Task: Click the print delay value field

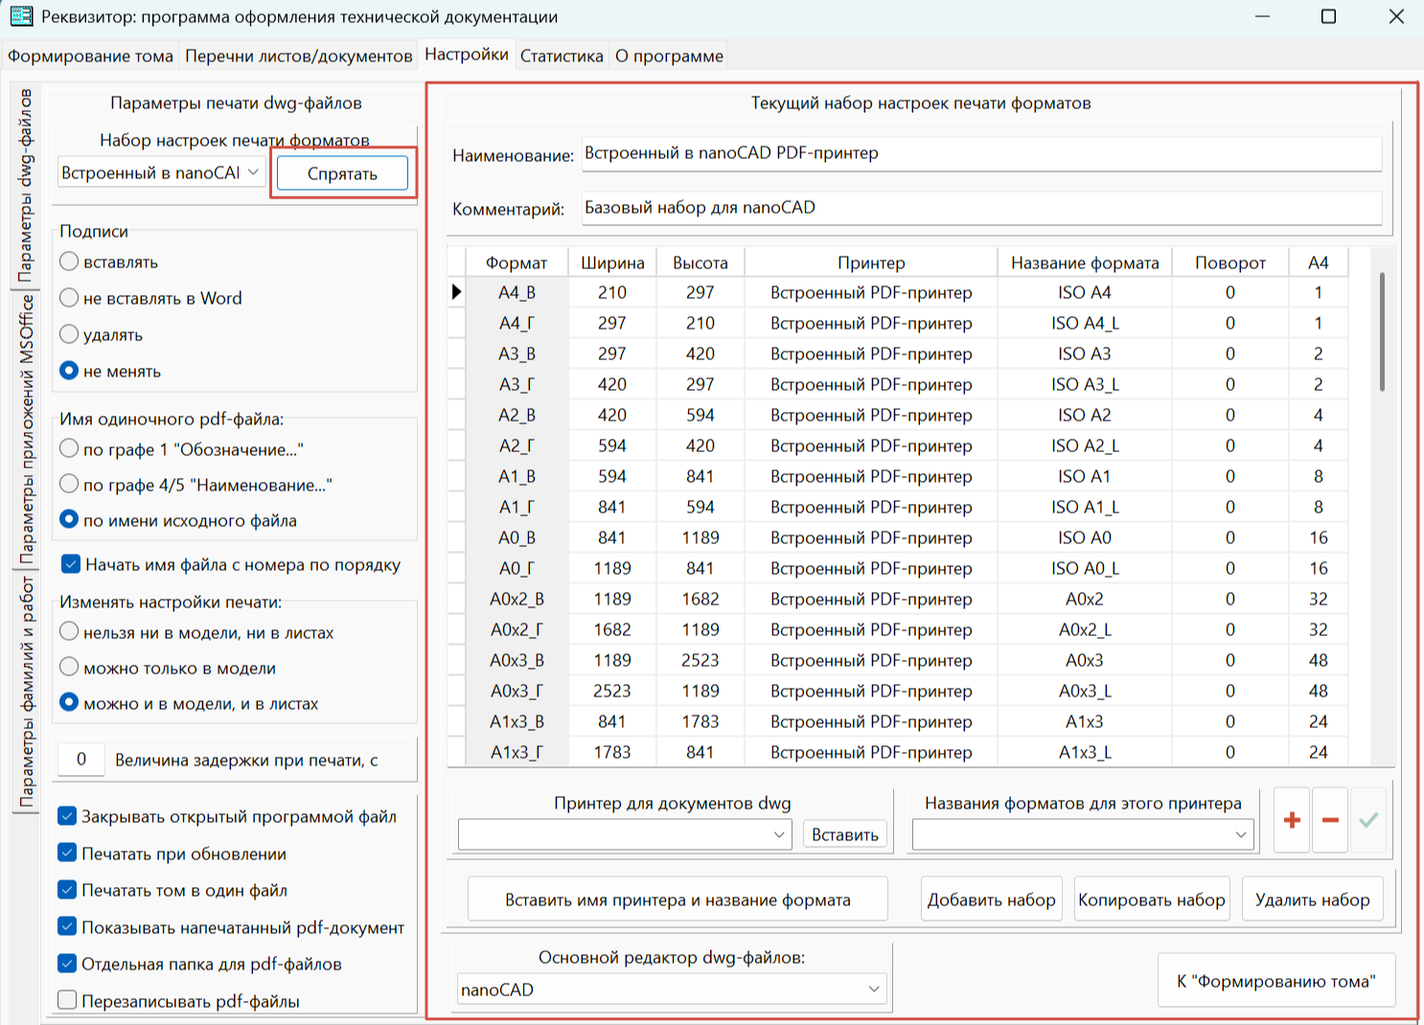Action: pyautogui.click(x=81, y=759)
